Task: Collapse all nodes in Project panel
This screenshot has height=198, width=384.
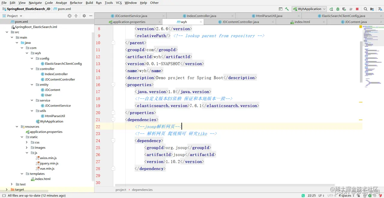Action: point(76,16)
